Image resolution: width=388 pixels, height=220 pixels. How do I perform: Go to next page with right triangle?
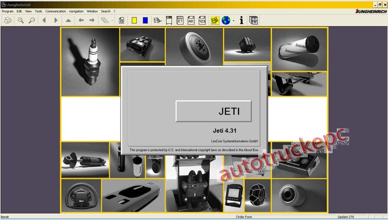pyautogui.click(x=56, y=20)
